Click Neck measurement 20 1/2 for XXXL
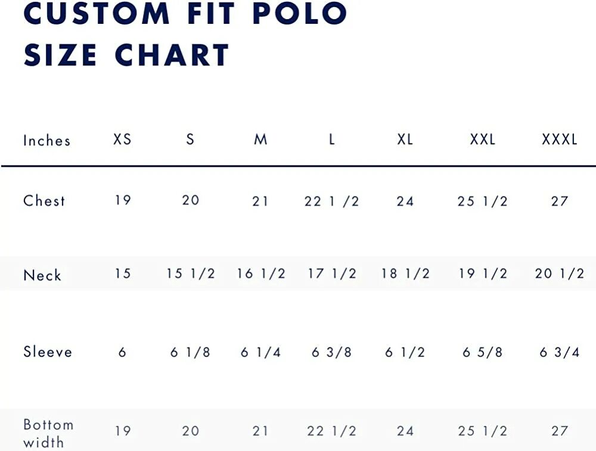The image size is (596, 451). pos(560,274)
